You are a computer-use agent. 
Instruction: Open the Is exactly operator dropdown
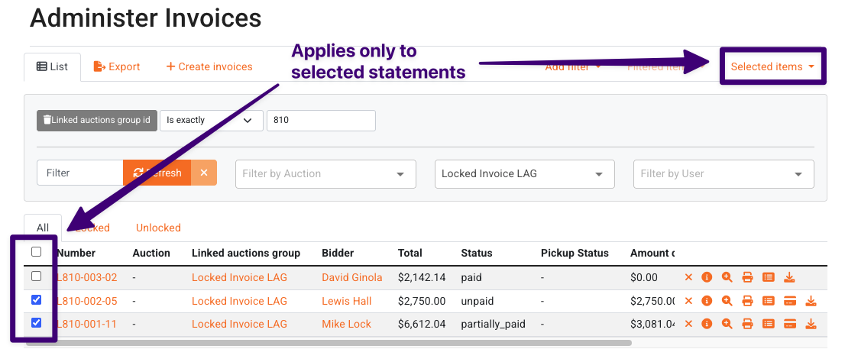point(211,120)
